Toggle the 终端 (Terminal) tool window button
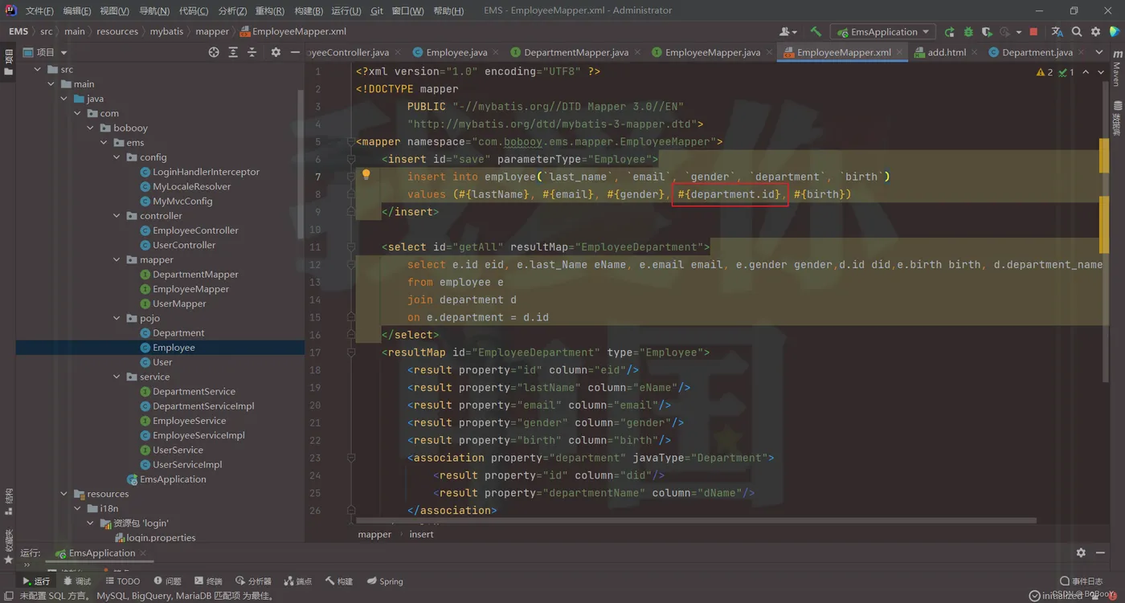Image resolution: width=1125 pixels, height=603 pixels. coord(208,581)
